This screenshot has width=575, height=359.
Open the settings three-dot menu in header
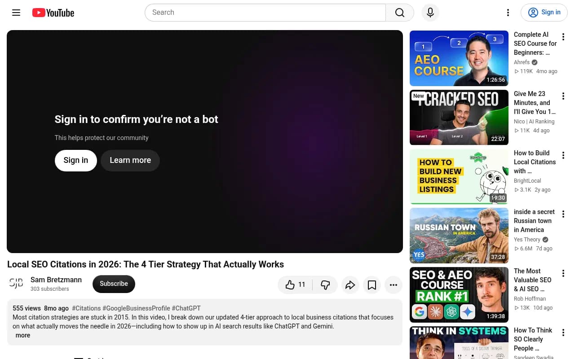pos(508,13)
